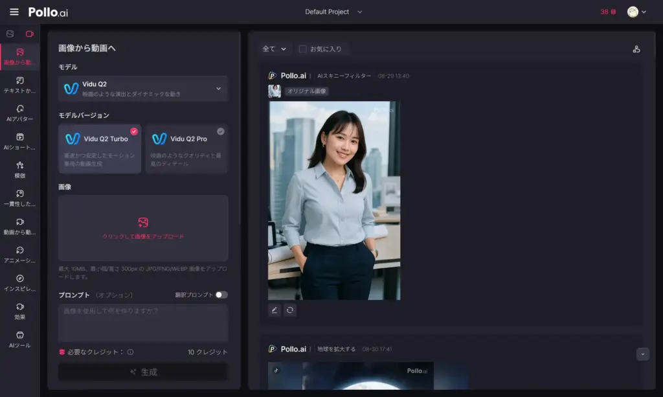Click the image upload area
Viewport: 663px width, 397px height.
coord(143,228)
